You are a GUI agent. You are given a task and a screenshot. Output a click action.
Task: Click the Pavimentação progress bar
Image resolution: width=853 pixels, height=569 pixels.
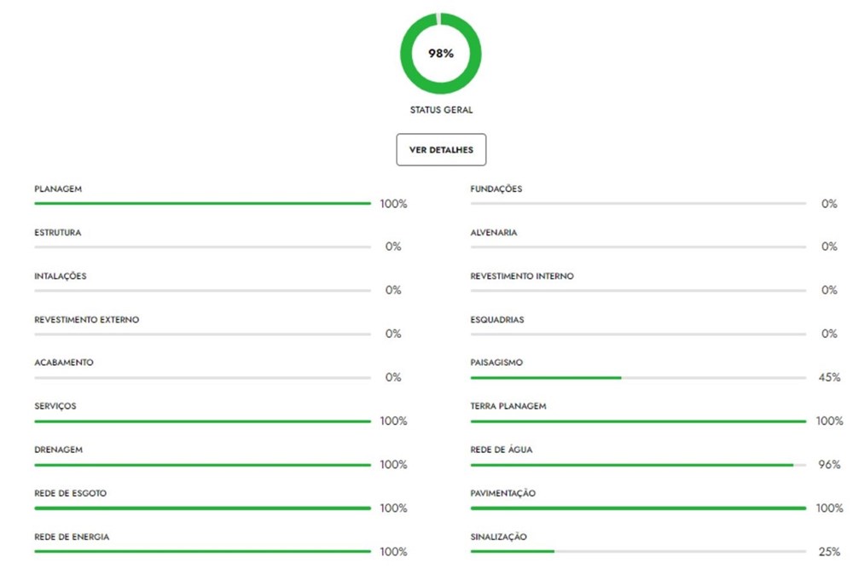[638, 508]
